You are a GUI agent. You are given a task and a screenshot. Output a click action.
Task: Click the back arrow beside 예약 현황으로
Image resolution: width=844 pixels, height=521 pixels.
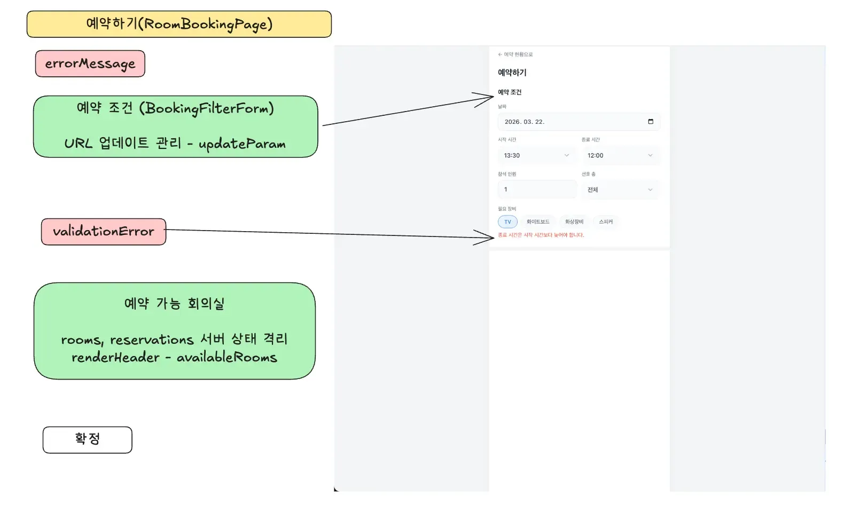tap(500, 54)
